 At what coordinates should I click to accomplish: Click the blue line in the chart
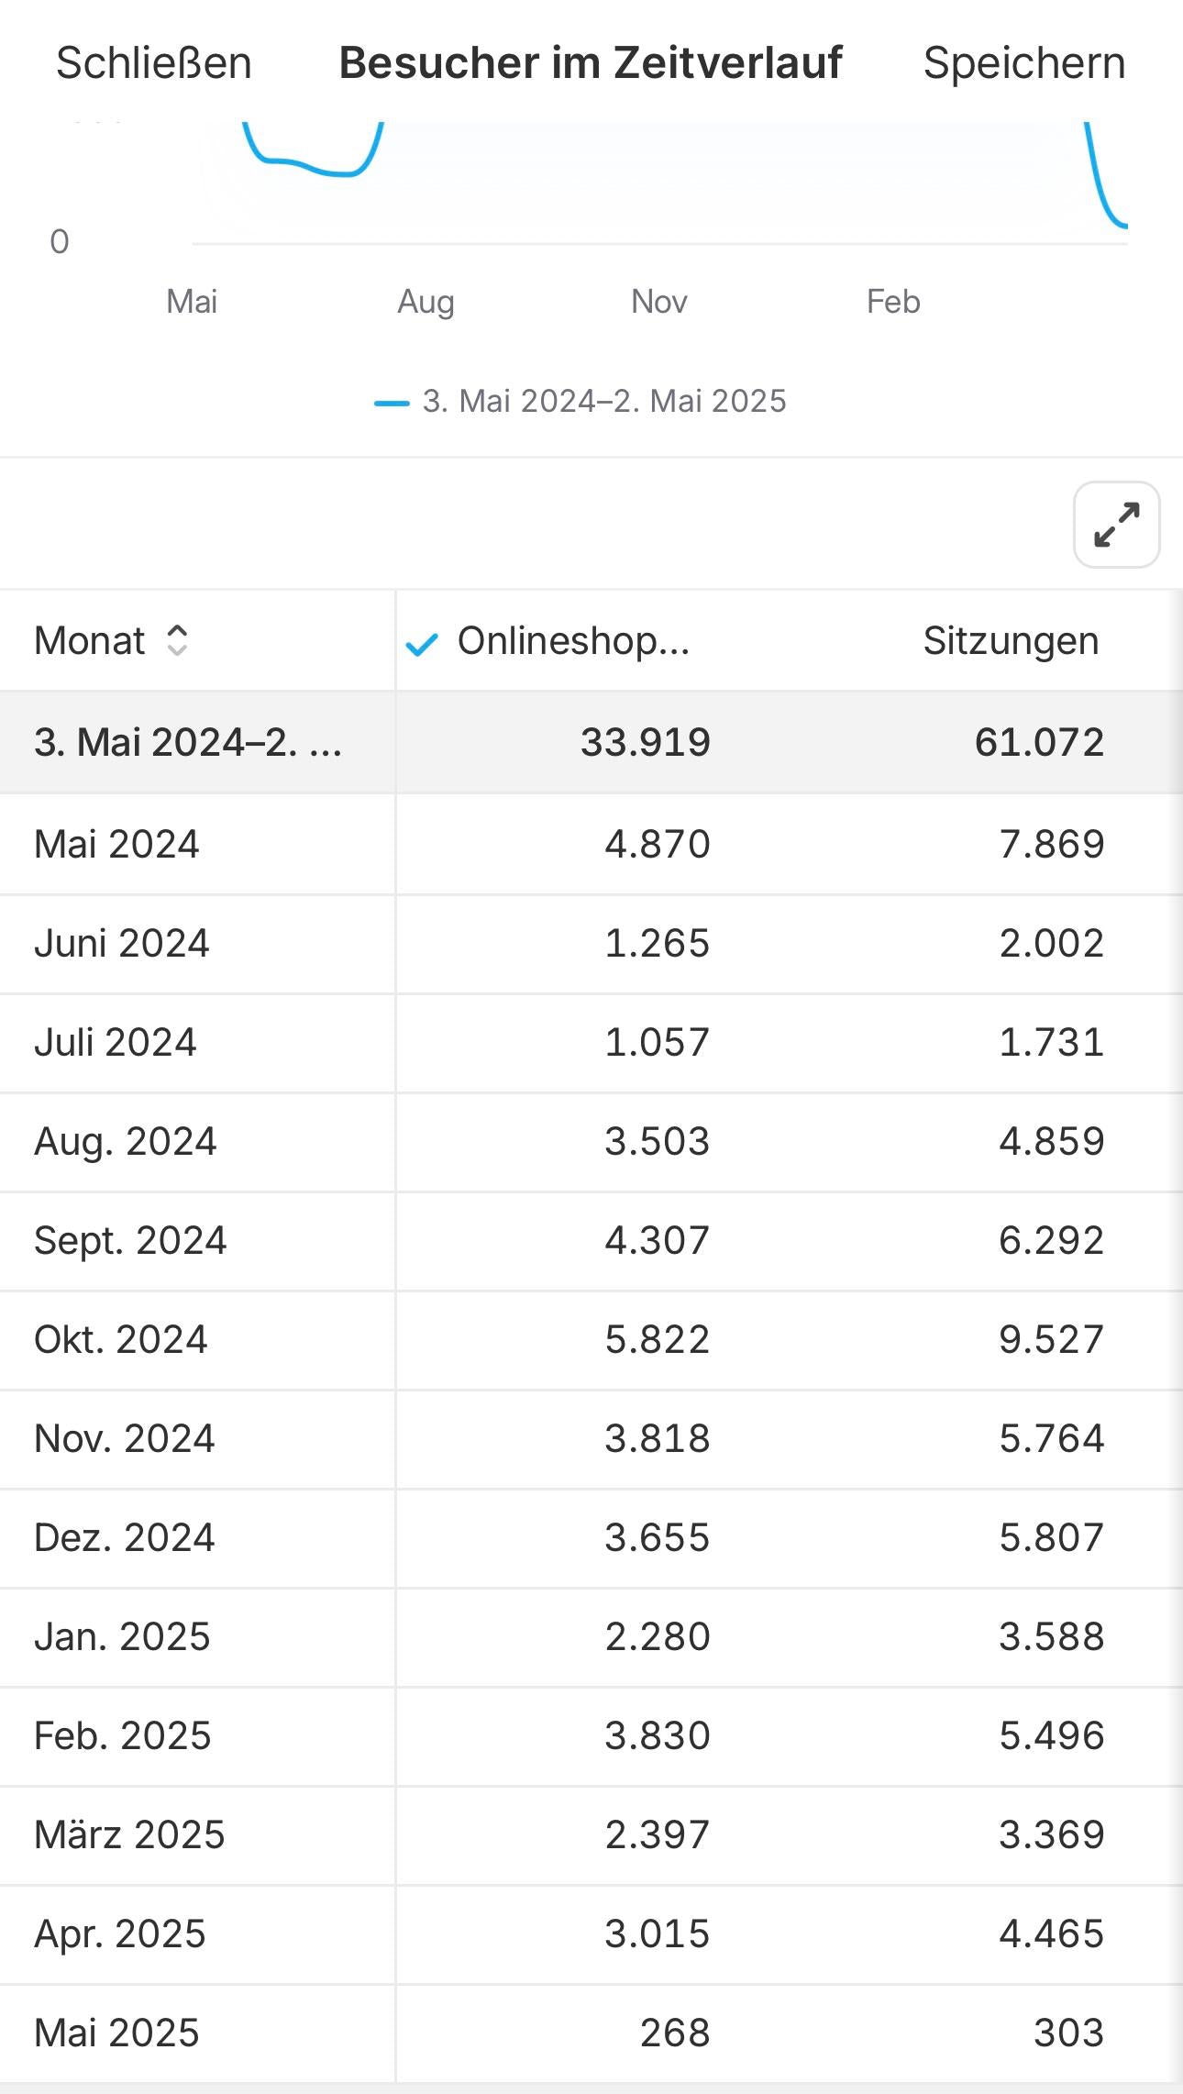[x=303, y=165]
